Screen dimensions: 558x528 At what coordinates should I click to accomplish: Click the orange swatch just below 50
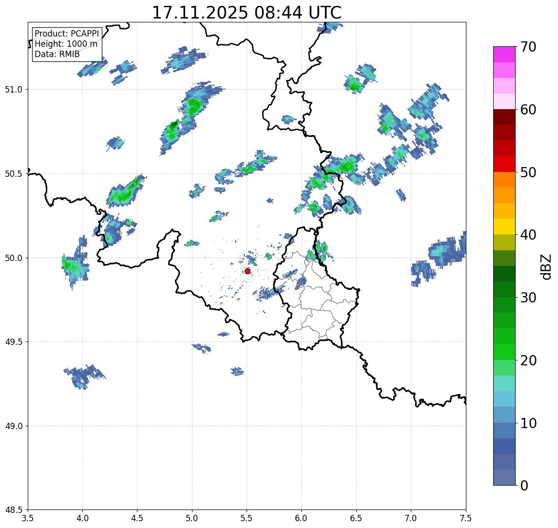pyautogui.click(x=504, y=180)
